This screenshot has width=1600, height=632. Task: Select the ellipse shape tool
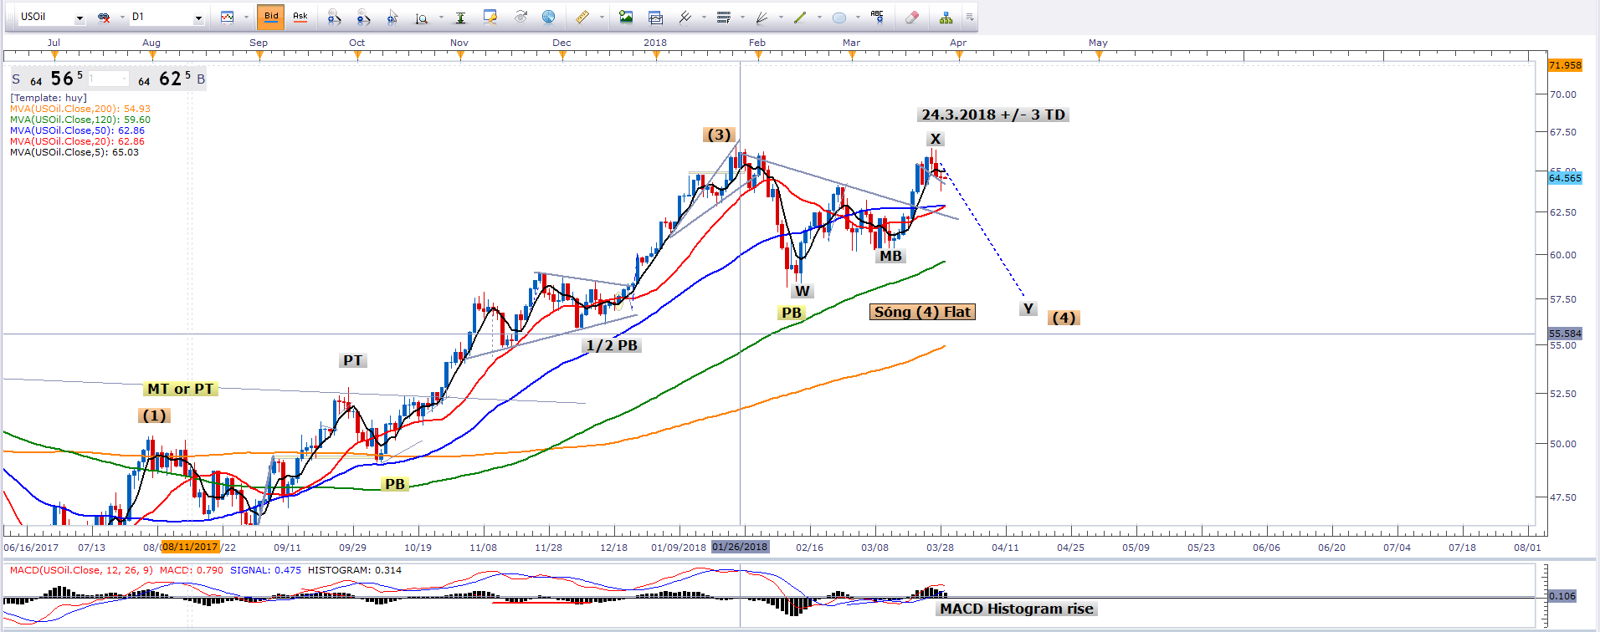(x=839, y=17)
